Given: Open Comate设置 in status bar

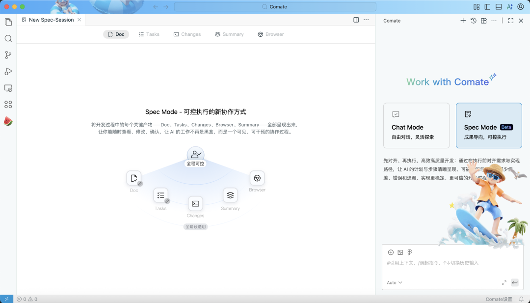Looking at the screenshot, I should click(499, 299).
